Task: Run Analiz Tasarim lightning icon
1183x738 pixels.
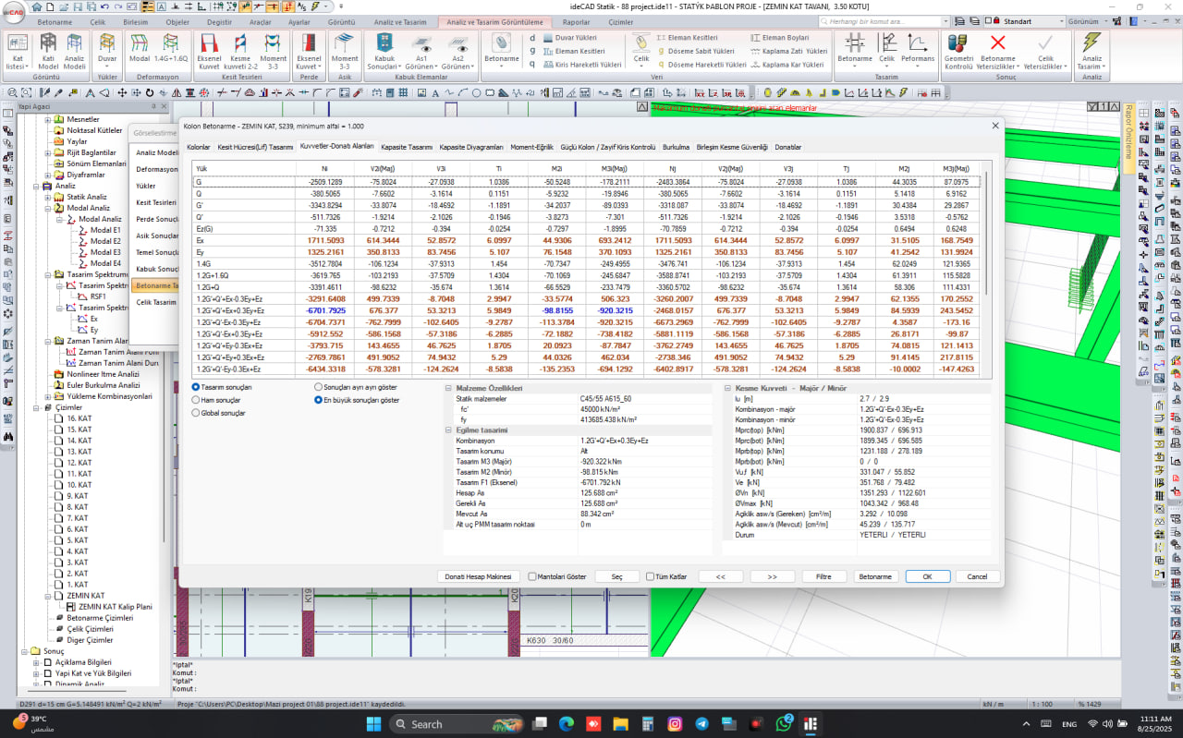Action: pyautogui.click(x=1092, y=52)
